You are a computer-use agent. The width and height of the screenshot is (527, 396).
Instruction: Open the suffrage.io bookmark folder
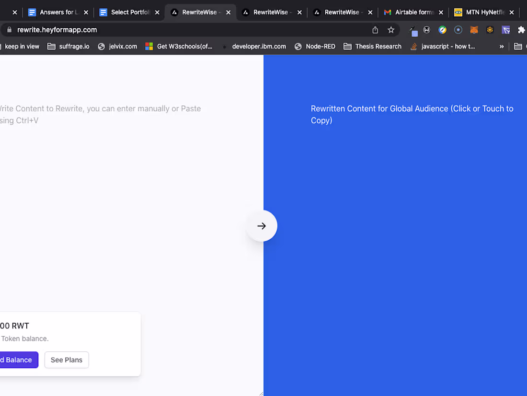click(69, 47)
